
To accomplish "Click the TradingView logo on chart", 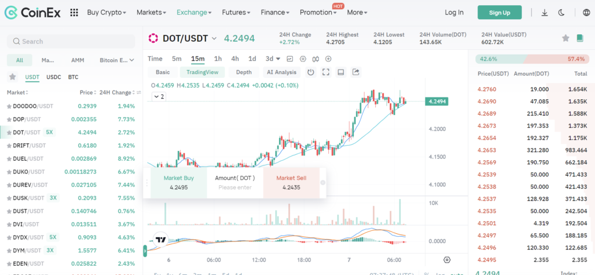I will click(x=161, y=240).
